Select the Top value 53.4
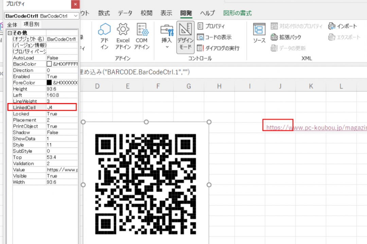Image resolution: width=367 pixels, height=244 pixels. pos(62,157)
